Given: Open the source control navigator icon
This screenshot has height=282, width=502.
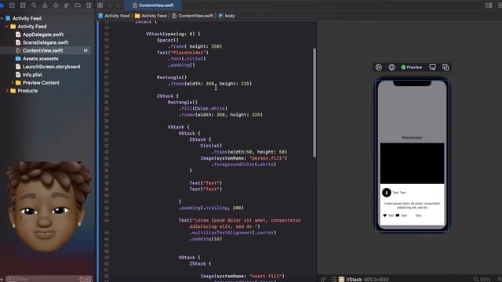Looking at the screenshot, I should click(x=12, y=5).
